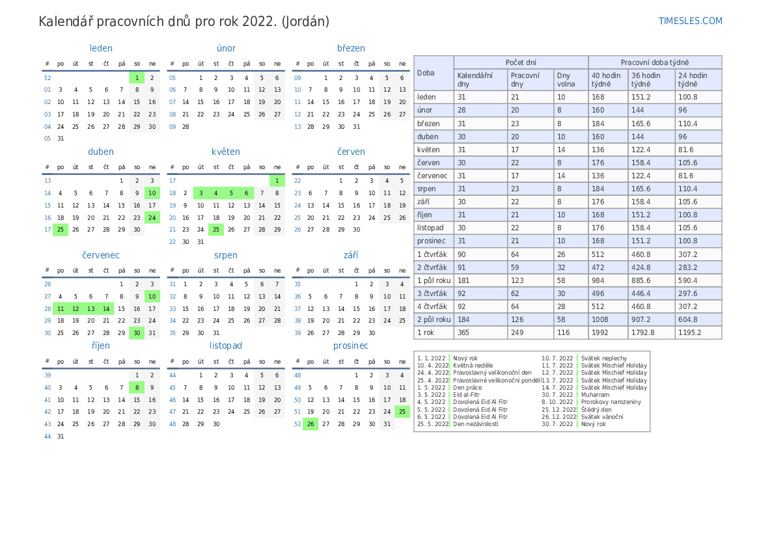Click legend entry 'Den nezávislosti'
Image resolution: width=761 pixels, height=538 pixels.
click(x=476, y=424)
